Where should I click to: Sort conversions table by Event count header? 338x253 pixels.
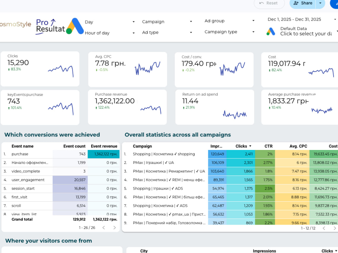[x=74, y=146]
